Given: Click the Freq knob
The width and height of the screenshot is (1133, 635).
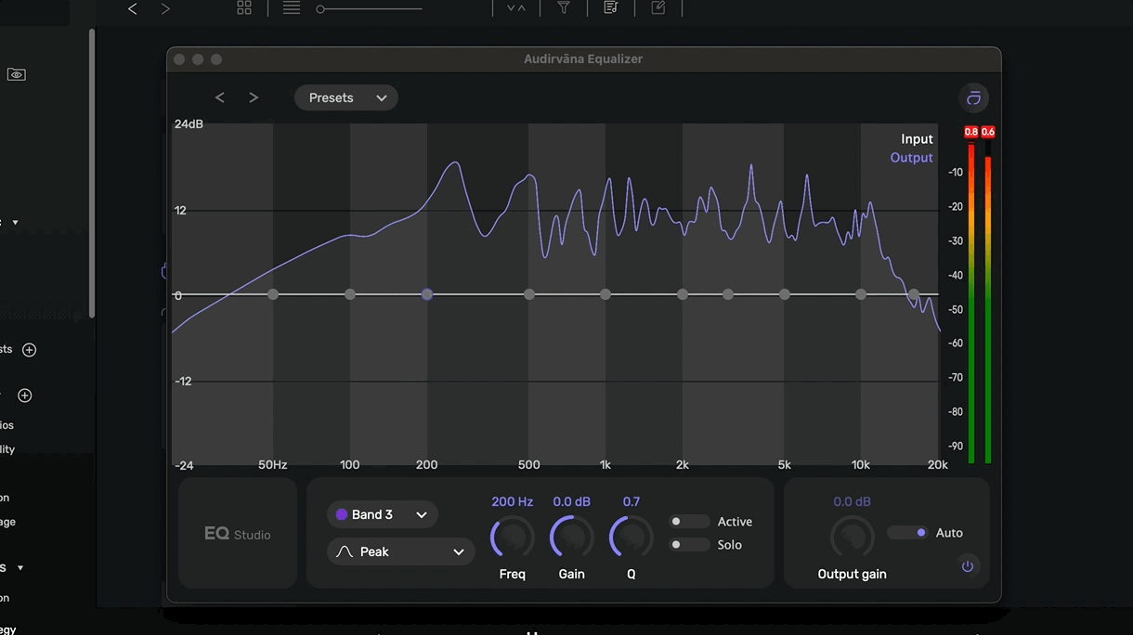Looking at the screenshot, I should tap(513, 538).
